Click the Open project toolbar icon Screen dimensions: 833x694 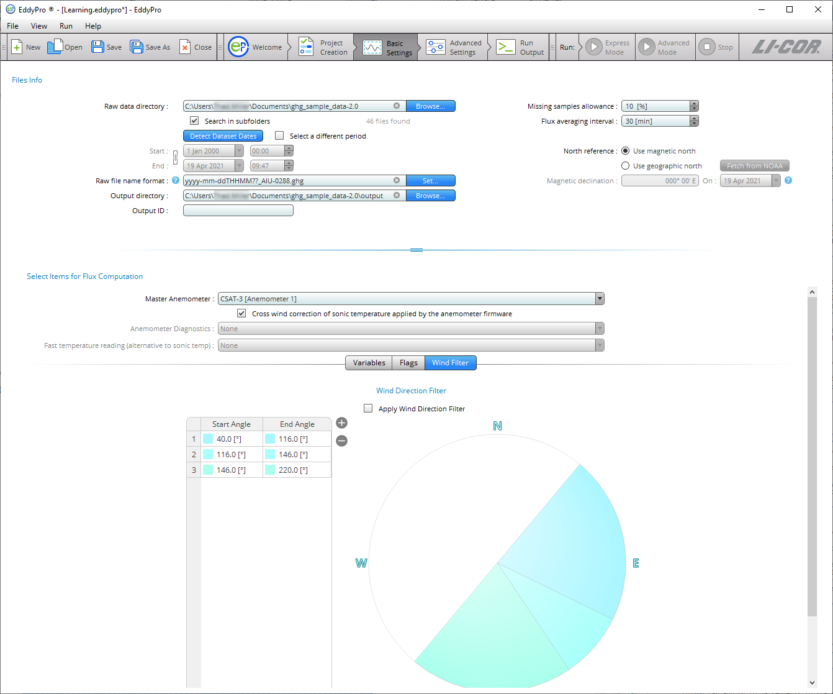coord(65,47)
